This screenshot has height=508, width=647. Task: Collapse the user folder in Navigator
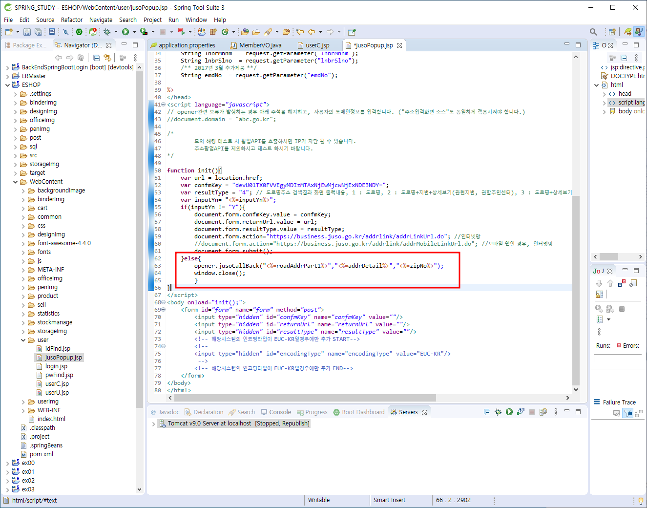click(23, 340)
